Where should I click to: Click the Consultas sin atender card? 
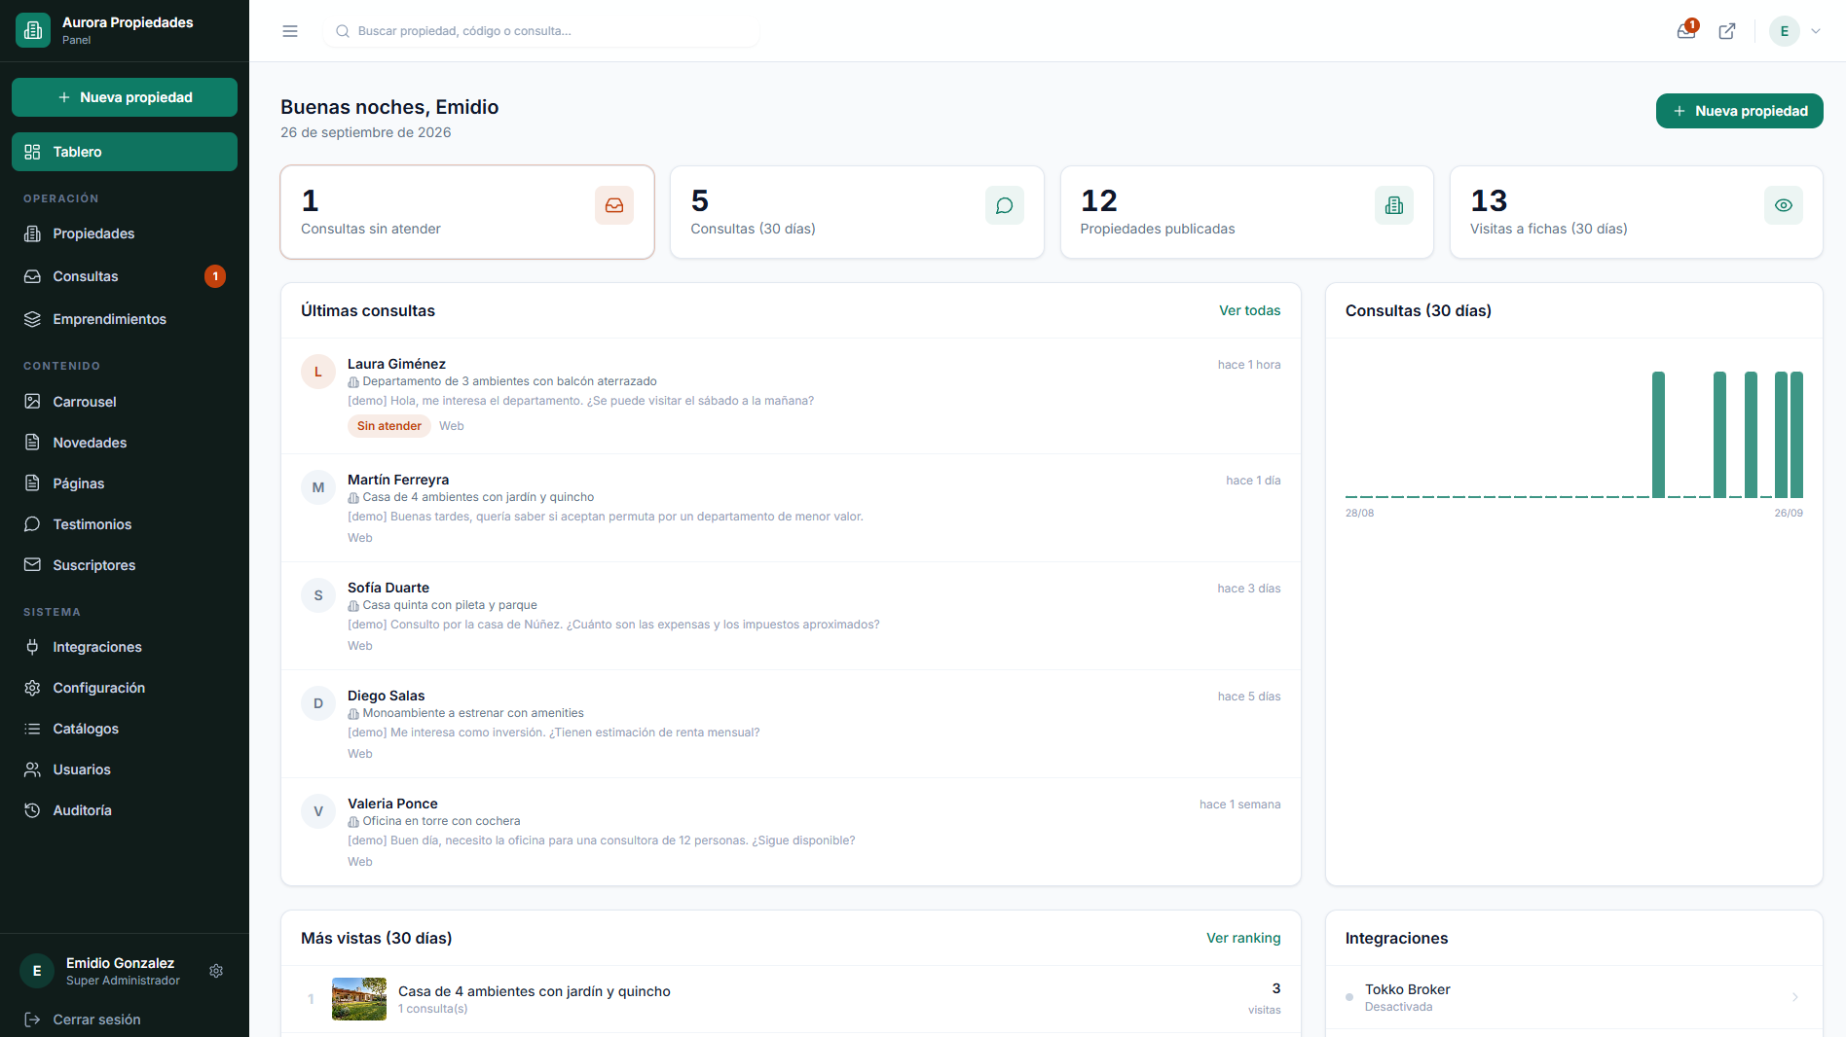tap(467, 212)
